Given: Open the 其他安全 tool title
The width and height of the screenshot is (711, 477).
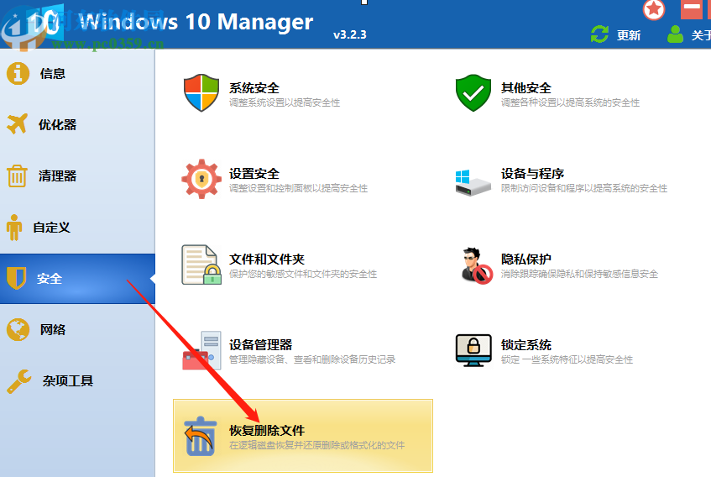Looking at the screenshot, I should (526, 88).
